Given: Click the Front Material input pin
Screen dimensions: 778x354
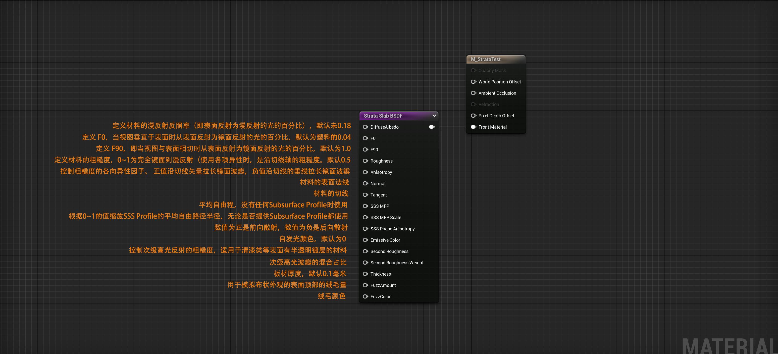Looking at the screenshot, I should pyautogui.click(x=474, y=127).
